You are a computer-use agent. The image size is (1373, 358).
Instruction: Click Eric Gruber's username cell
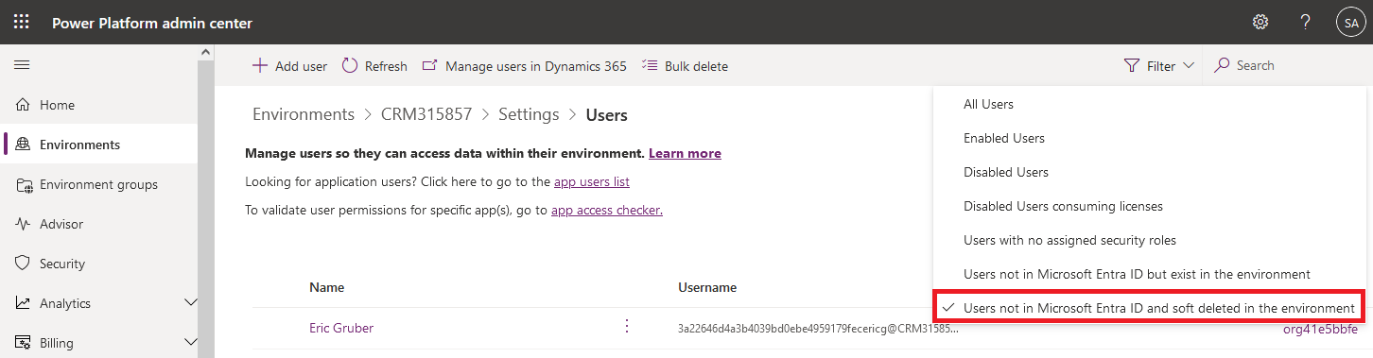pos(818,329)
